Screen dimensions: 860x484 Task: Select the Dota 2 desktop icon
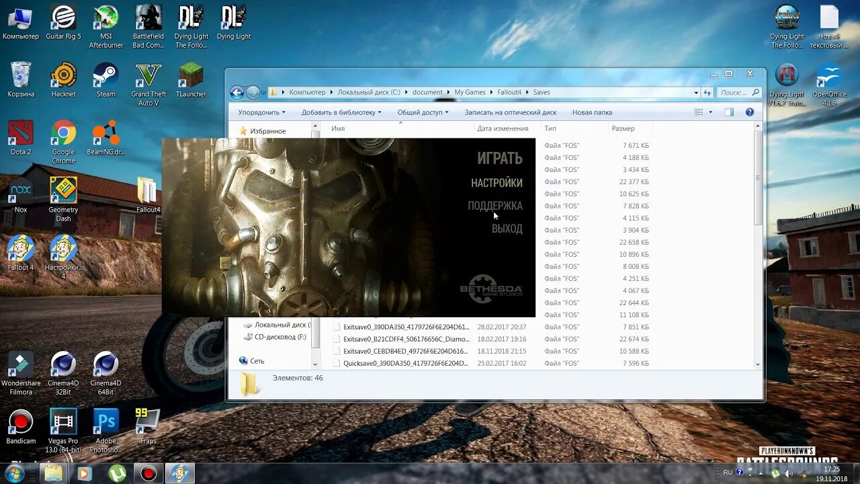pyautogui.click(x=21, y=138)
